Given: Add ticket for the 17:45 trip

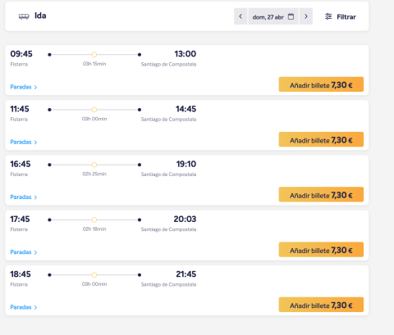Looking at the screenshot, I should [321, 250].
